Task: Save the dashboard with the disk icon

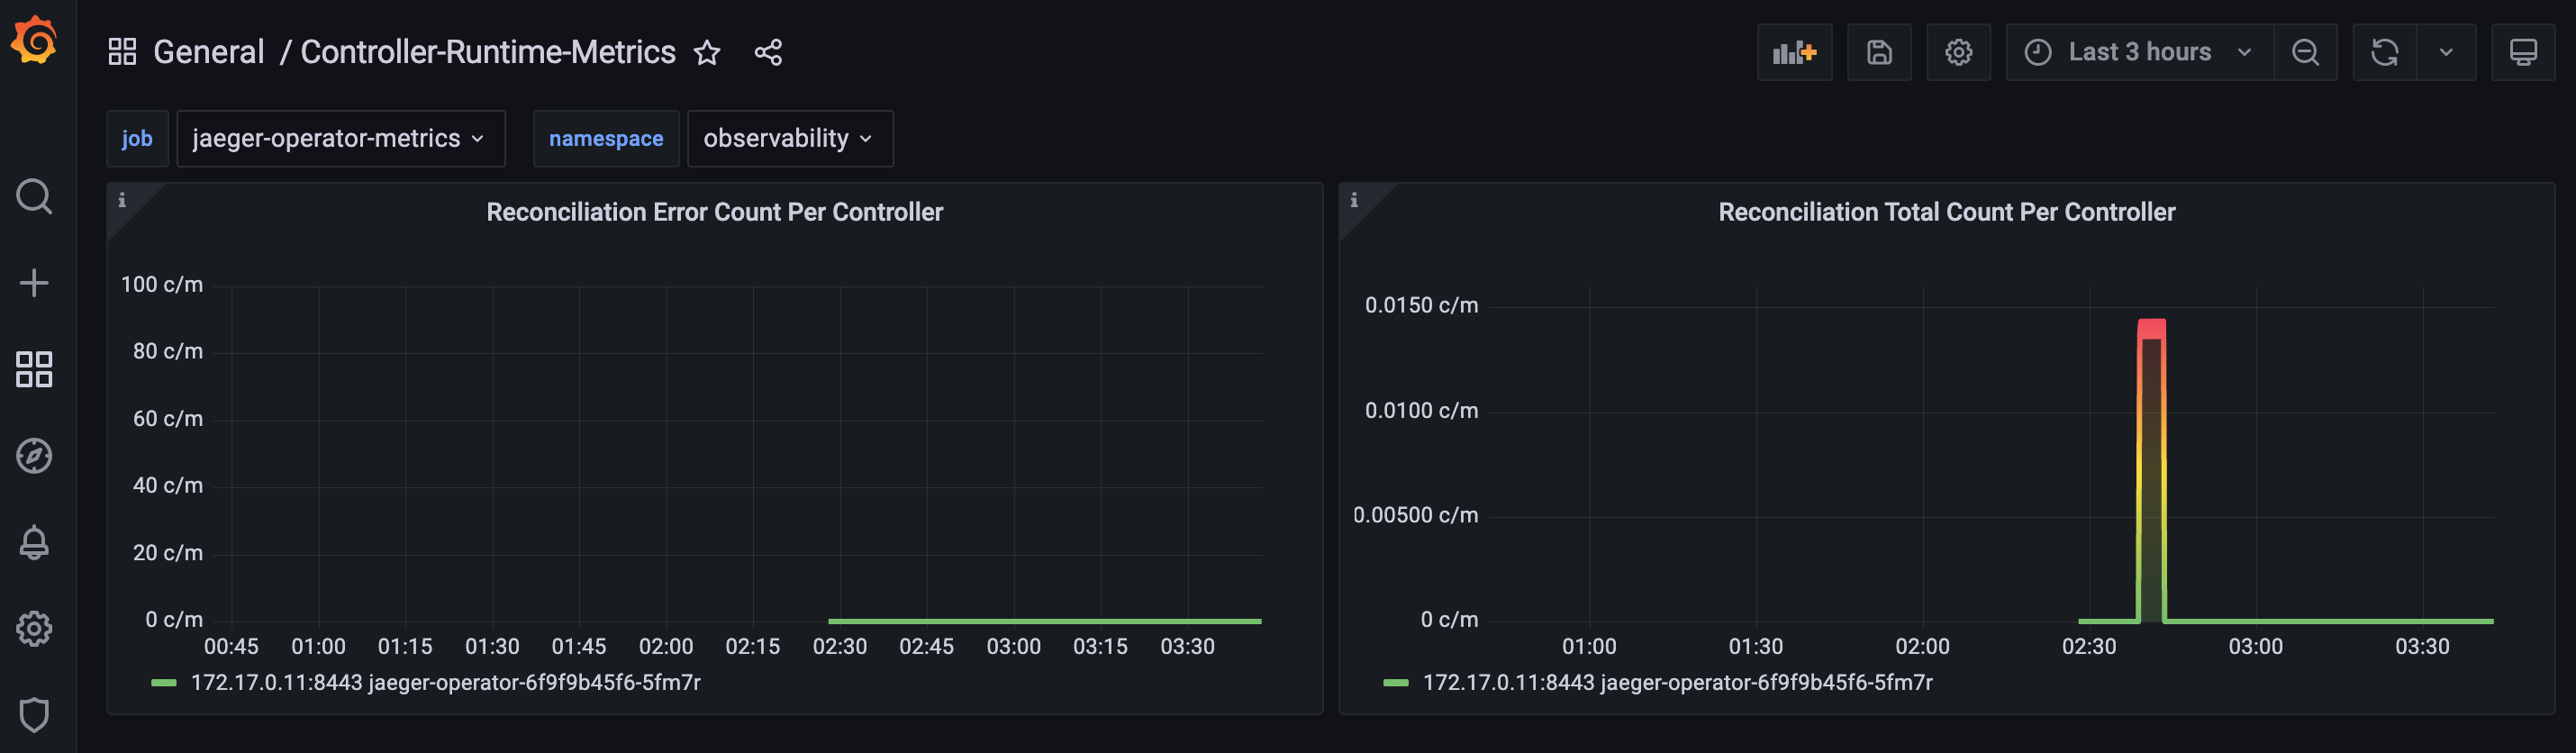Action: point(1879,52)
